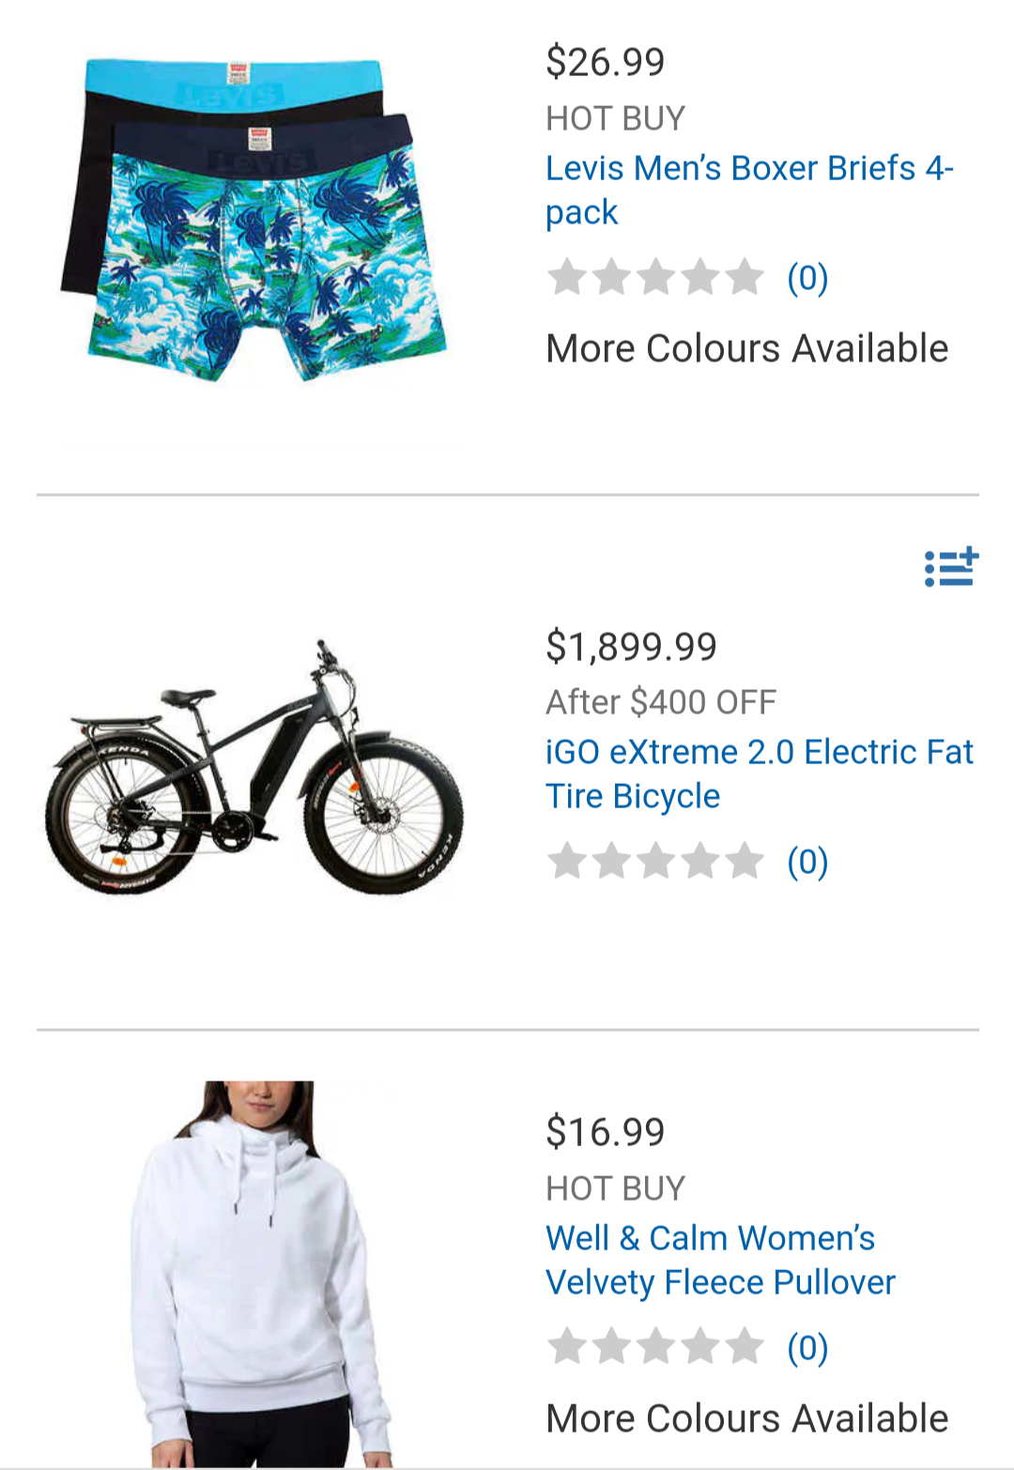
Task: Select the $1,899.99 bicycle price
Action: pos(631,646)
